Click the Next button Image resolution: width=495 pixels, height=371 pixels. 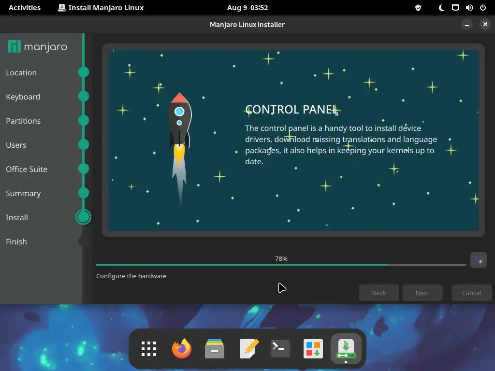point(422,293)
